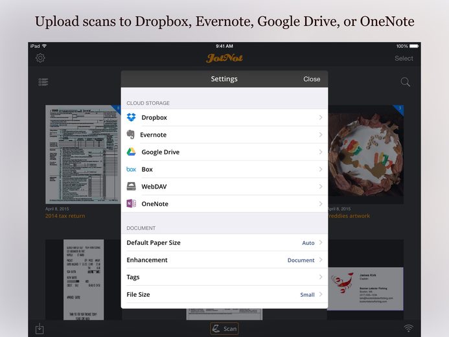Select the Evernote label
This screenshot has height=337, width=449.
[153, 135]
